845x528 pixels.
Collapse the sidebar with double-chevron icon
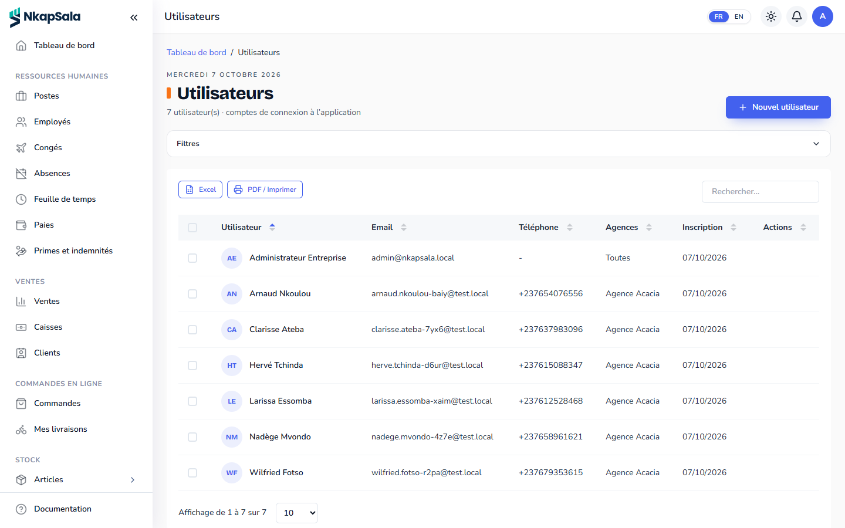134,18
